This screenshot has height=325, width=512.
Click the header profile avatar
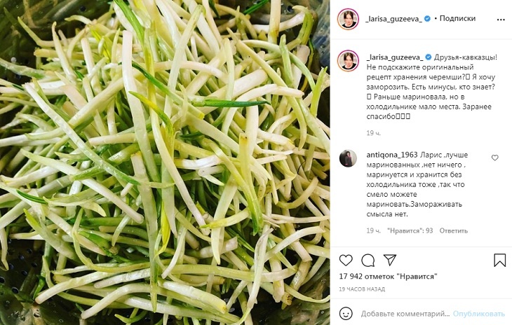pos(348,19)
